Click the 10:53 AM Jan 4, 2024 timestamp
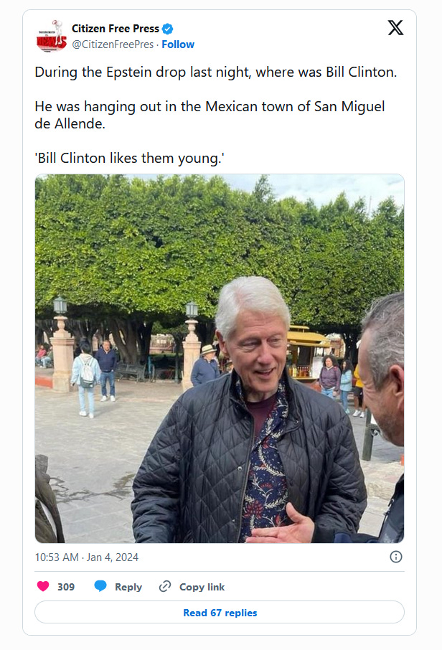 [87, 557]
